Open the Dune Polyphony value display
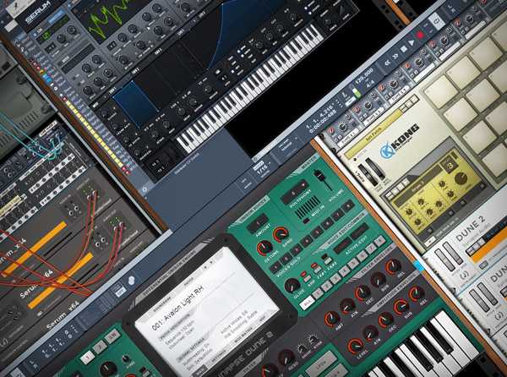 (x=294, y=192)
